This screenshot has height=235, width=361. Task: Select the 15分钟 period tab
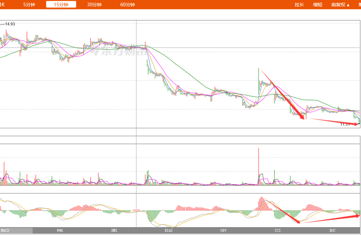point(61,4)
